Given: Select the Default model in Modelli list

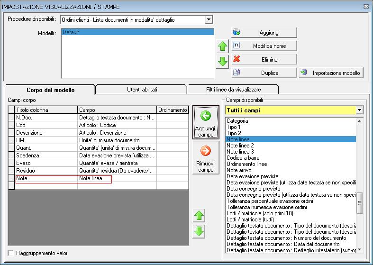Looking at the screenshot, I should tap(137, 32).
